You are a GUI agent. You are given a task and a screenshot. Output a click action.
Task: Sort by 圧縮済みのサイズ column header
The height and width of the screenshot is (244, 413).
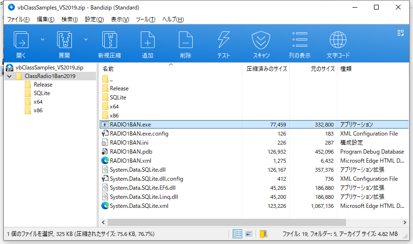(266, 68)
